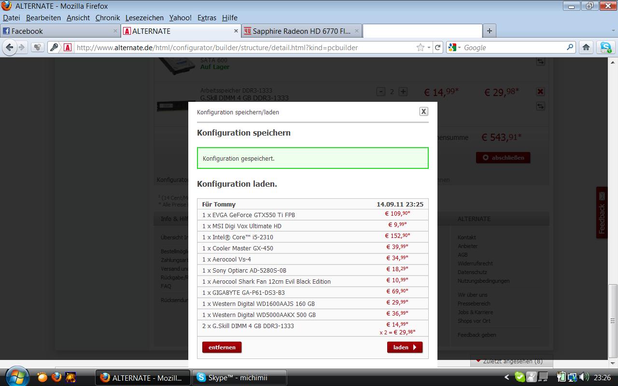The width and height of the screenshot is (618, 386).
Task: Open the Datei menu
Action: click(12, 18)
